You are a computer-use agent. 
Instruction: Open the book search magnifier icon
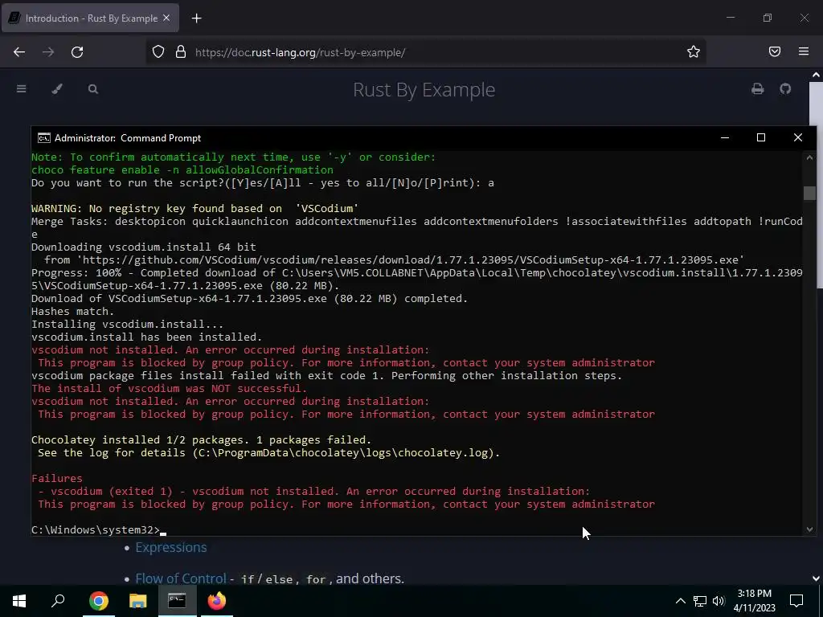pos(93,89)
